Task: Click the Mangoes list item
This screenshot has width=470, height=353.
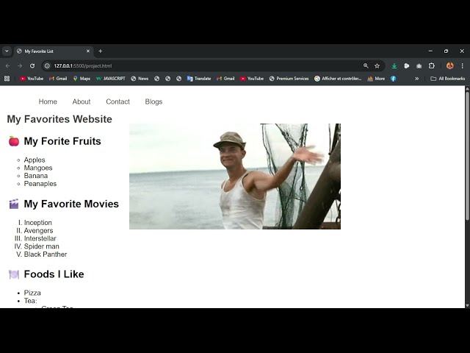Action: point(38,168)
